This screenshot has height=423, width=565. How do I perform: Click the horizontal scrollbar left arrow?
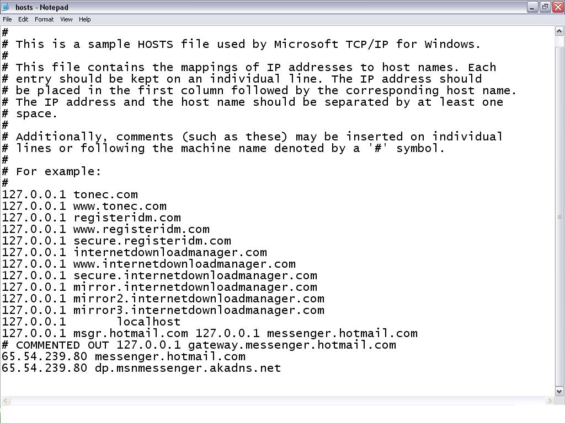5,401
